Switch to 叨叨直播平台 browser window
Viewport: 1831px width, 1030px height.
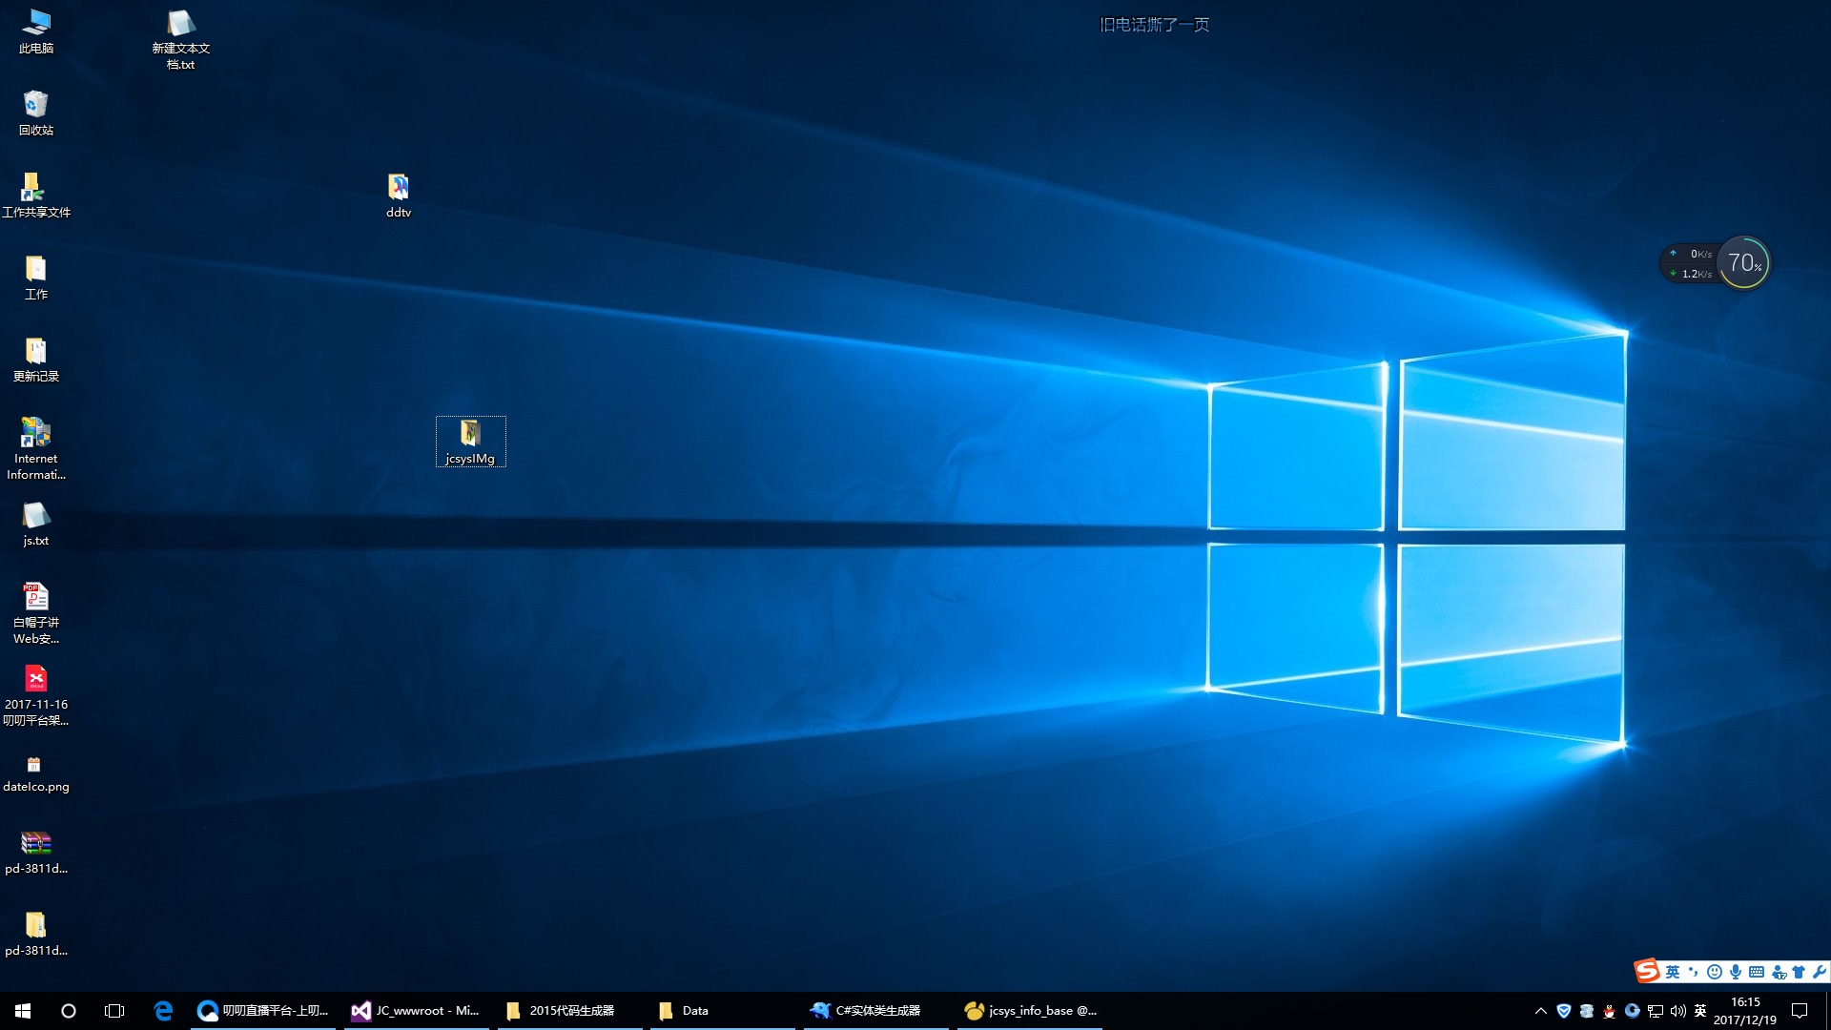(x=263, y=1011)
